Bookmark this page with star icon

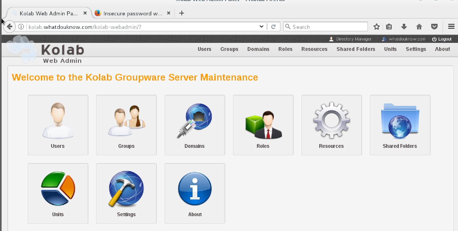coord(376,27)
